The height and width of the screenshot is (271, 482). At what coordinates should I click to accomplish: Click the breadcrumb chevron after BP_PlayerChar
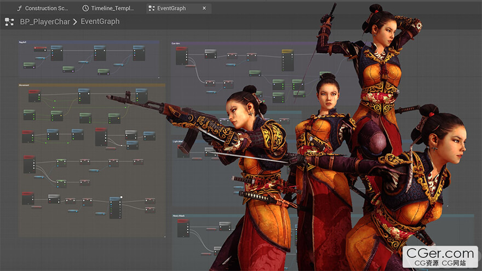tap(75, 22)
